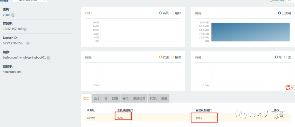The image size is (295, 127).
Task: Switch to the 健康检查 tab
Action: coord(139,98)
